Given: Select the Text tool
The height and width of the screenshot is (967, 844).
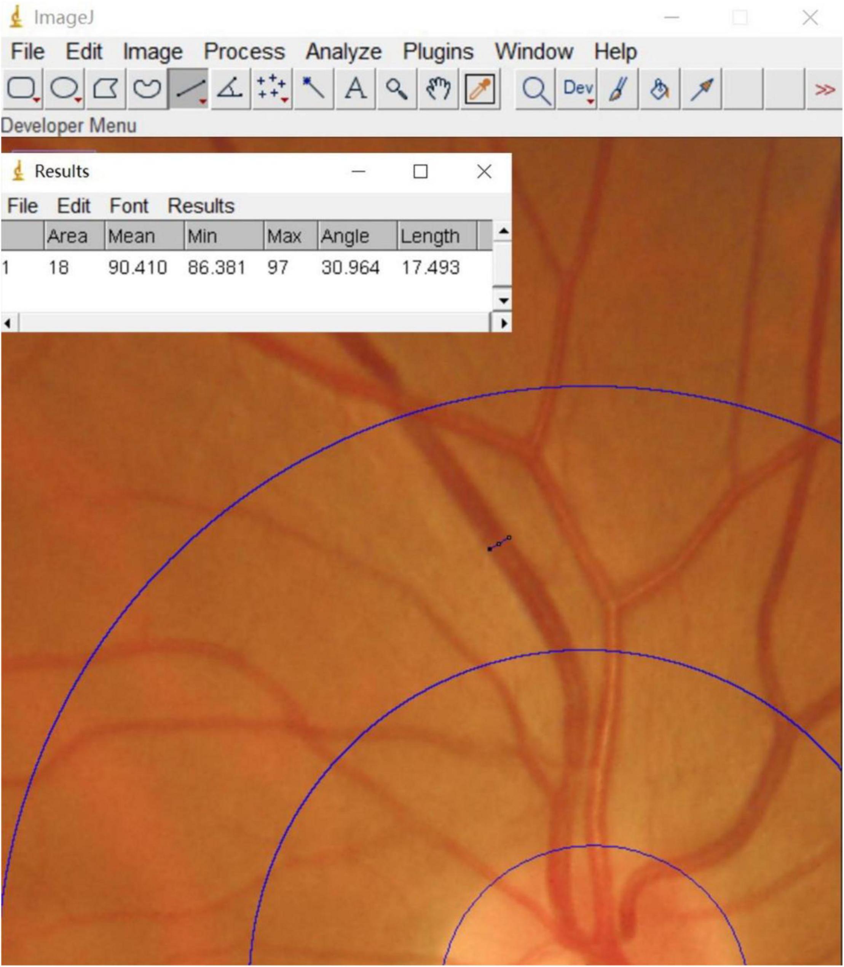Looking at the screenshot, I should pyautogui.click(x=355, y=89).
